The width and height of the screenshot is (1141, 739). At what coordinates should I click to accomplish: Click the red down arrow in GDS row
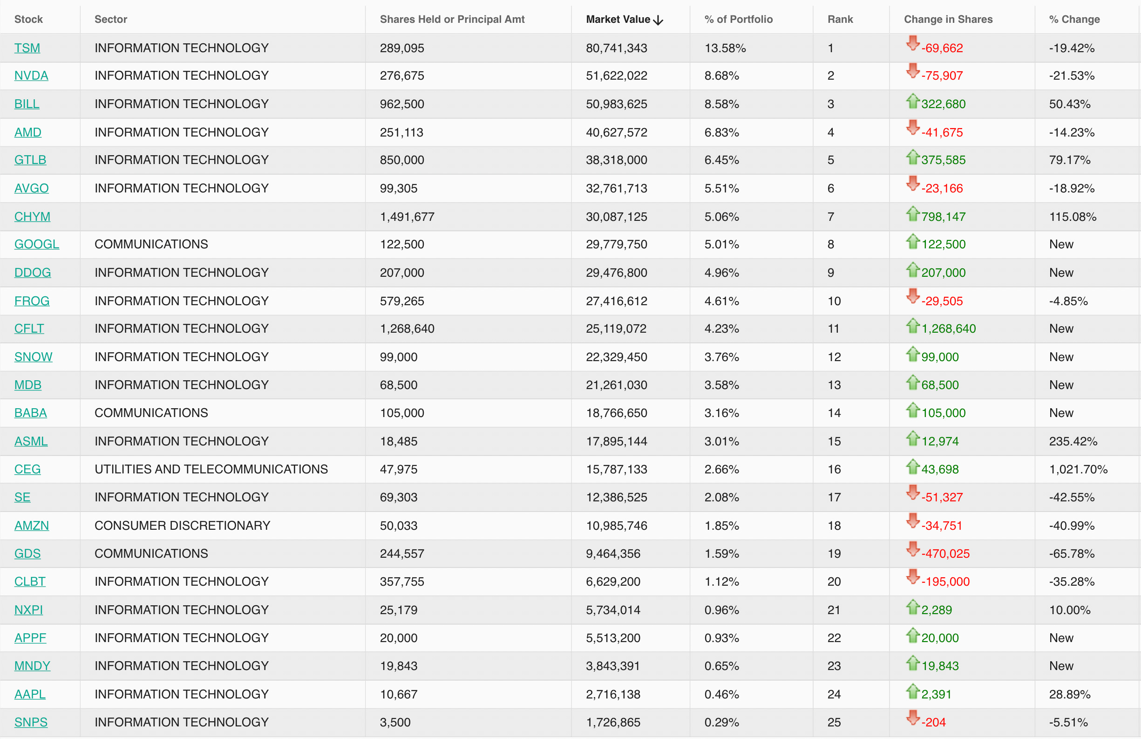pos(912,549)
